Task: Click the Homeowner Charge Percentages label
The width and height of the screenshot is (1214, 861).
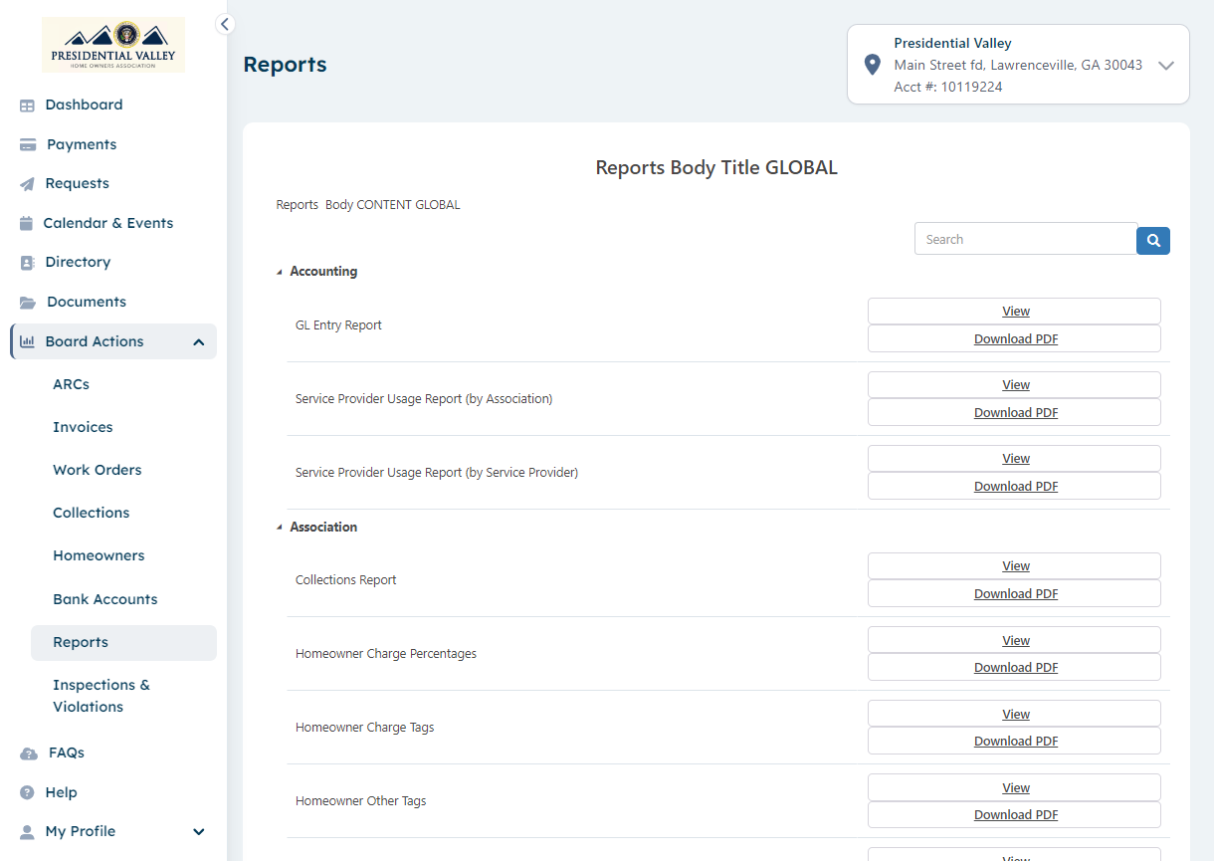Action: pyautogui.click(x=386, y=654)
